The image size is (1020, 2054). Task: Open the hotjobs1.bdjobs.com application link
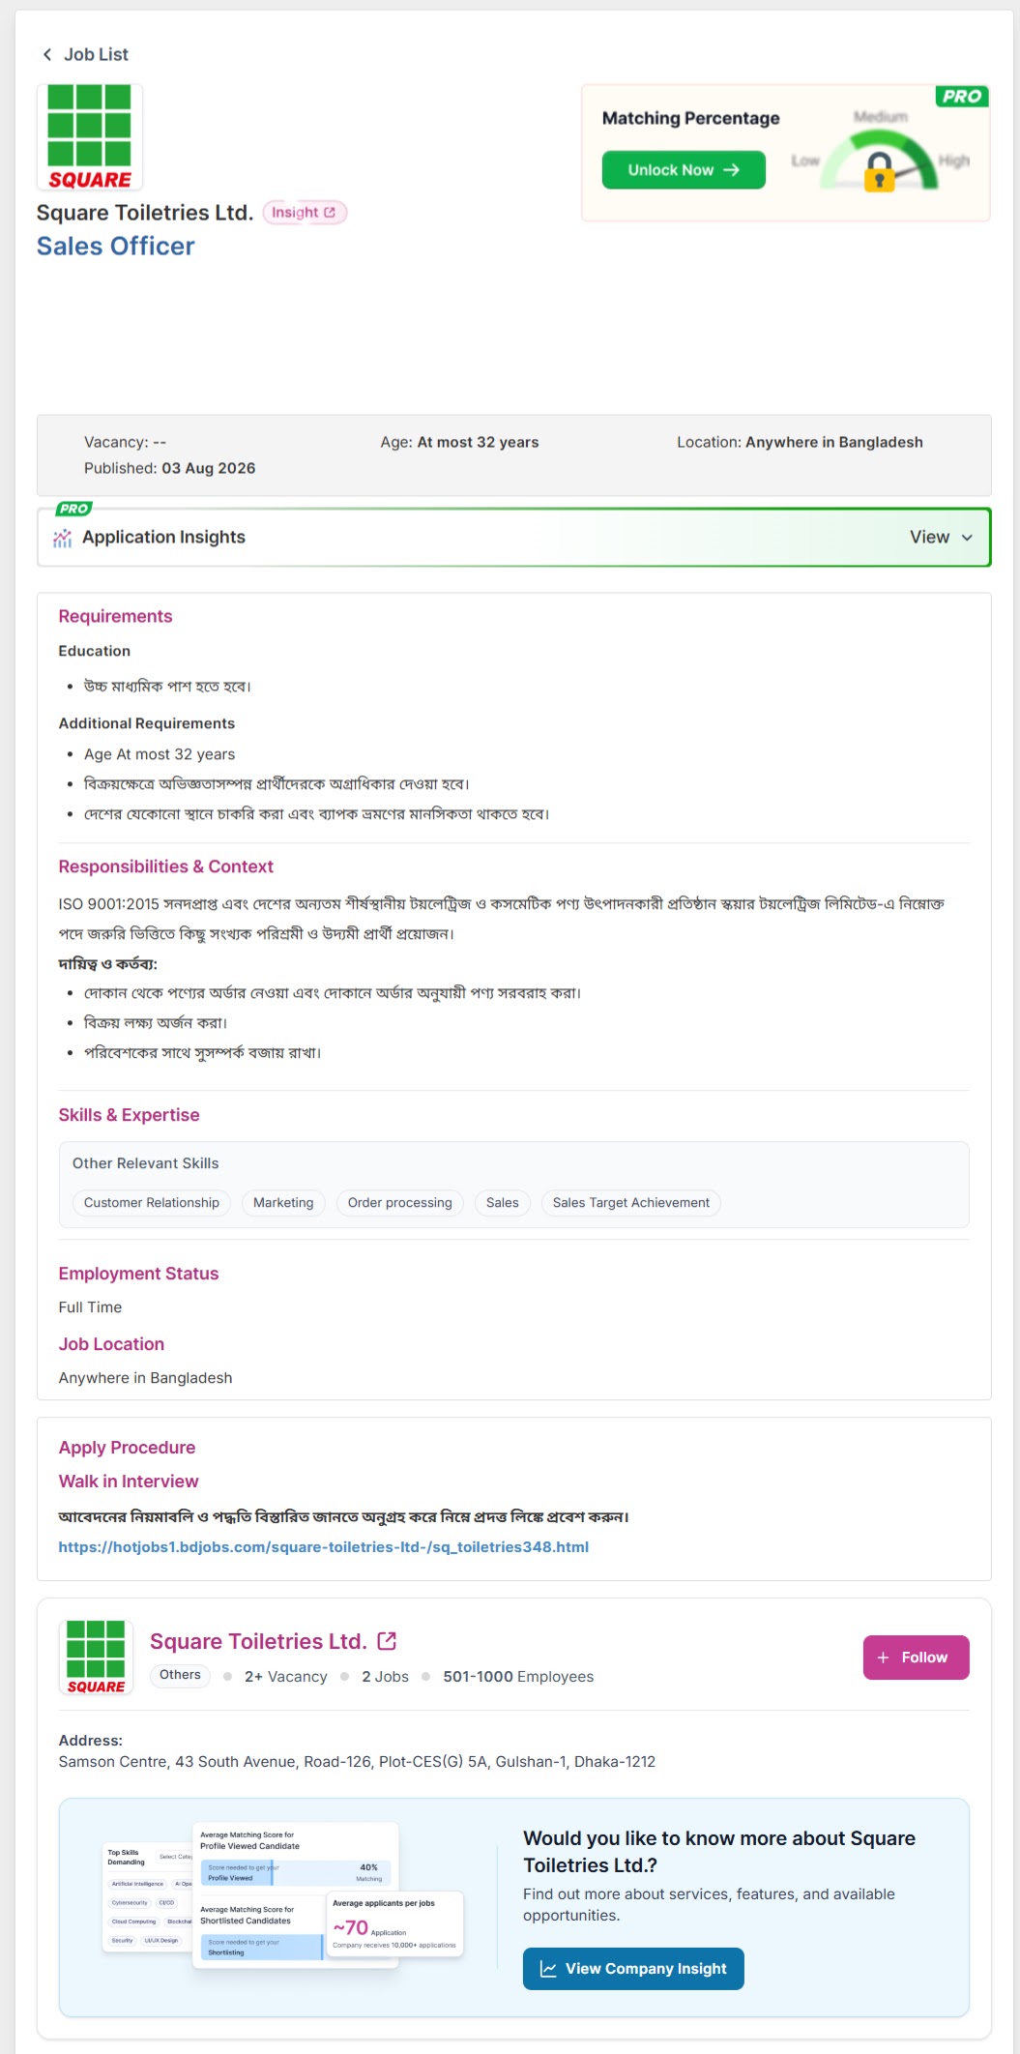click(324, 1547)
